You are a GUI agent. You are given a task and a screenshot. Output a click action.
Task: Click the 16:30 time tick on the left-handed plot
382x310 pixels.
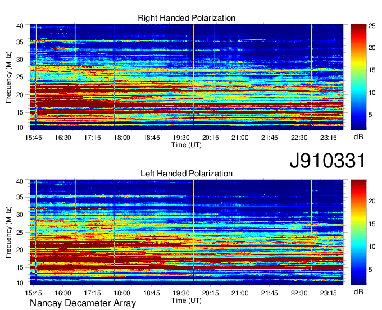63,293
